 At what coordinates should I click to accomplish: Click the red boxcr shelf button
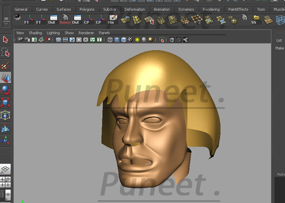[x=66, y=19]
